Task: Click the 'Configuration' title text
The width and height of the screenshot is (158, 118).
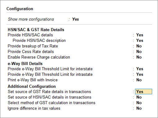Action: 20,9
